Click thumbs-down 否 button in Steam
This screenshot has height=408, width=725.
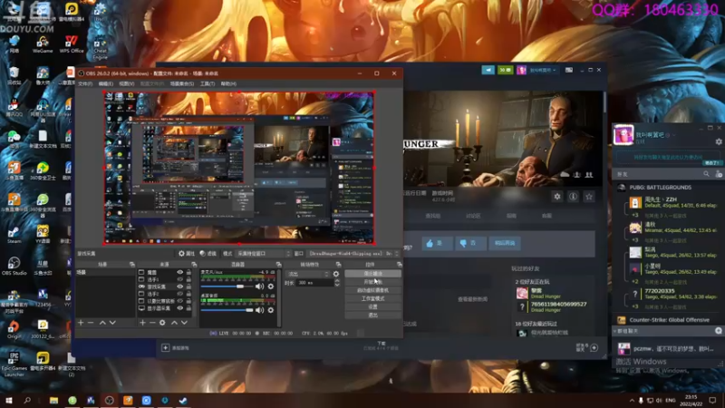[470, 243]
